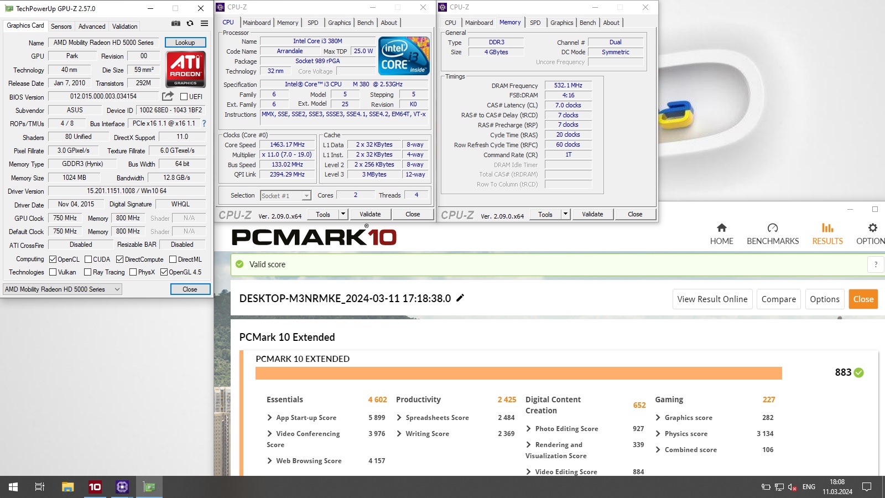The height and width of the screenshot is (498, 885).
Task: Click the Core Speed value field in CPU-Z
Action: tap(287, 144)
